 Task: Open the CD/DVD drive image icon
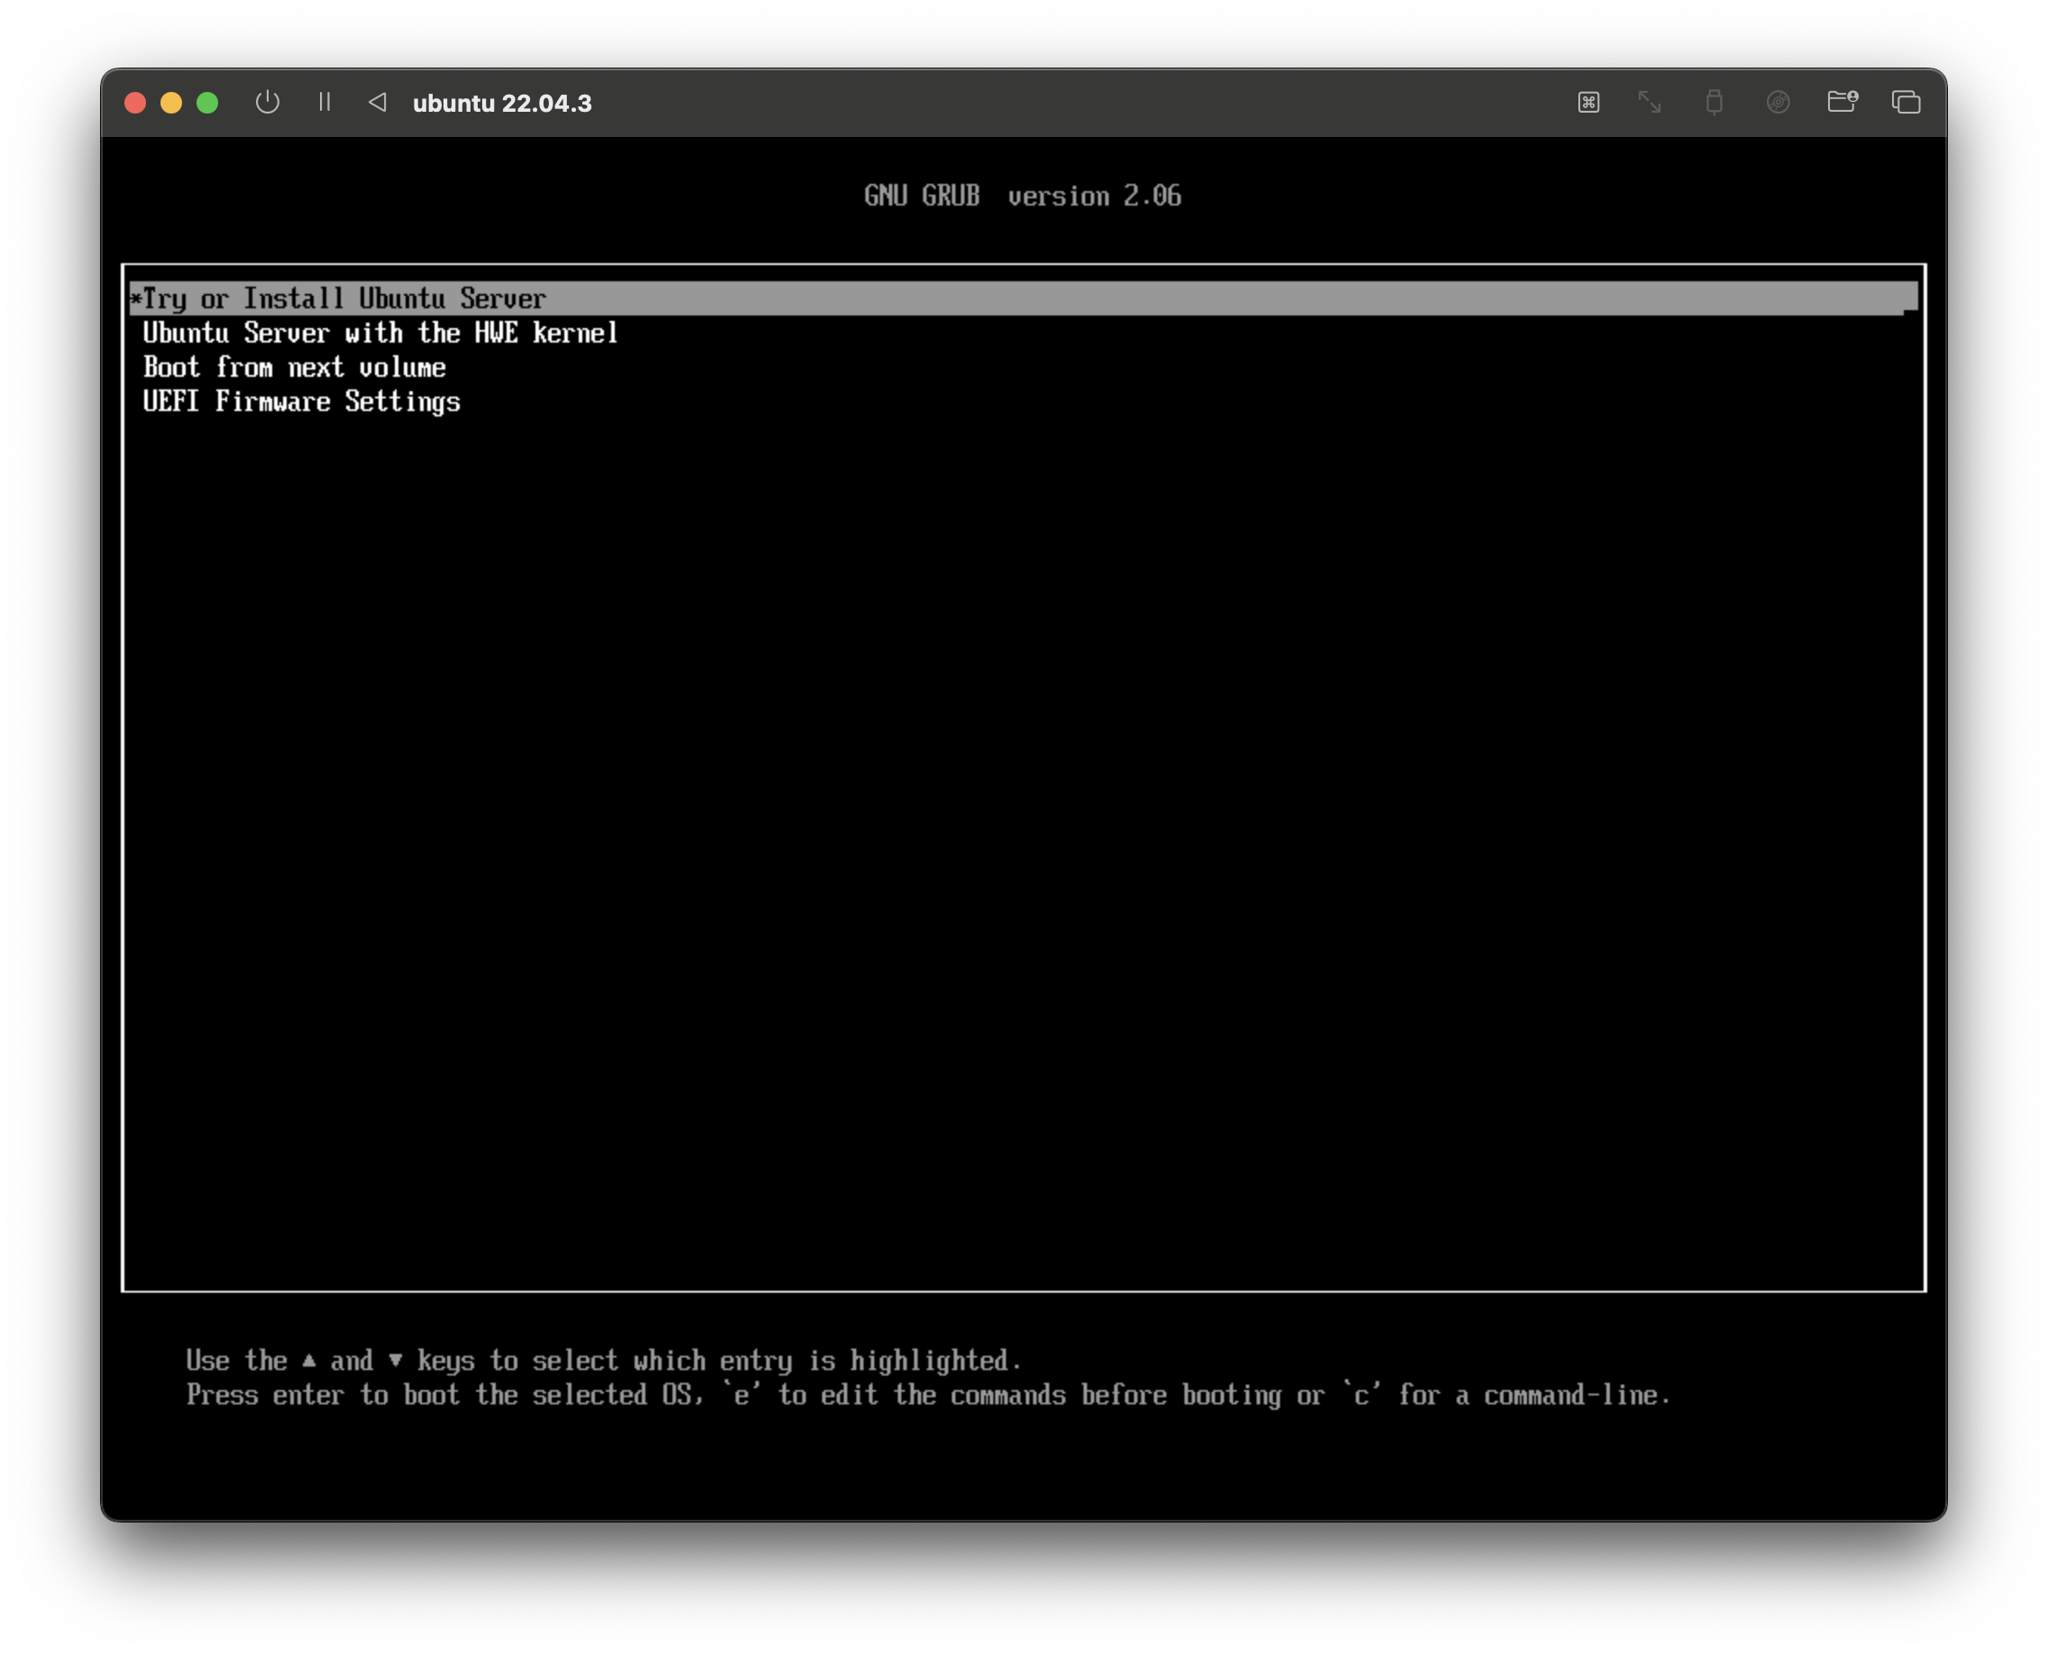[1778, 102]
